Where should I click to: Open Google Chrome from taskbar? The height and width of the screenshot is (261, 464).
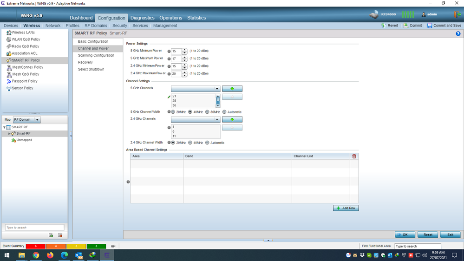[x=36, y=255]
